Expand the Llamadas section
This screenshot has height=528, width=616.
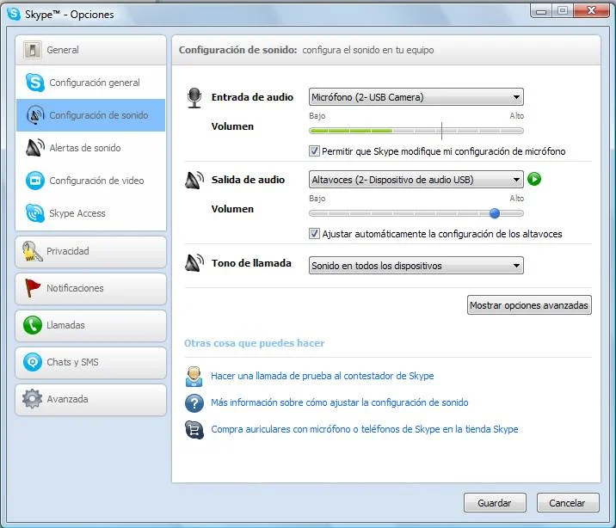(90, 325)
